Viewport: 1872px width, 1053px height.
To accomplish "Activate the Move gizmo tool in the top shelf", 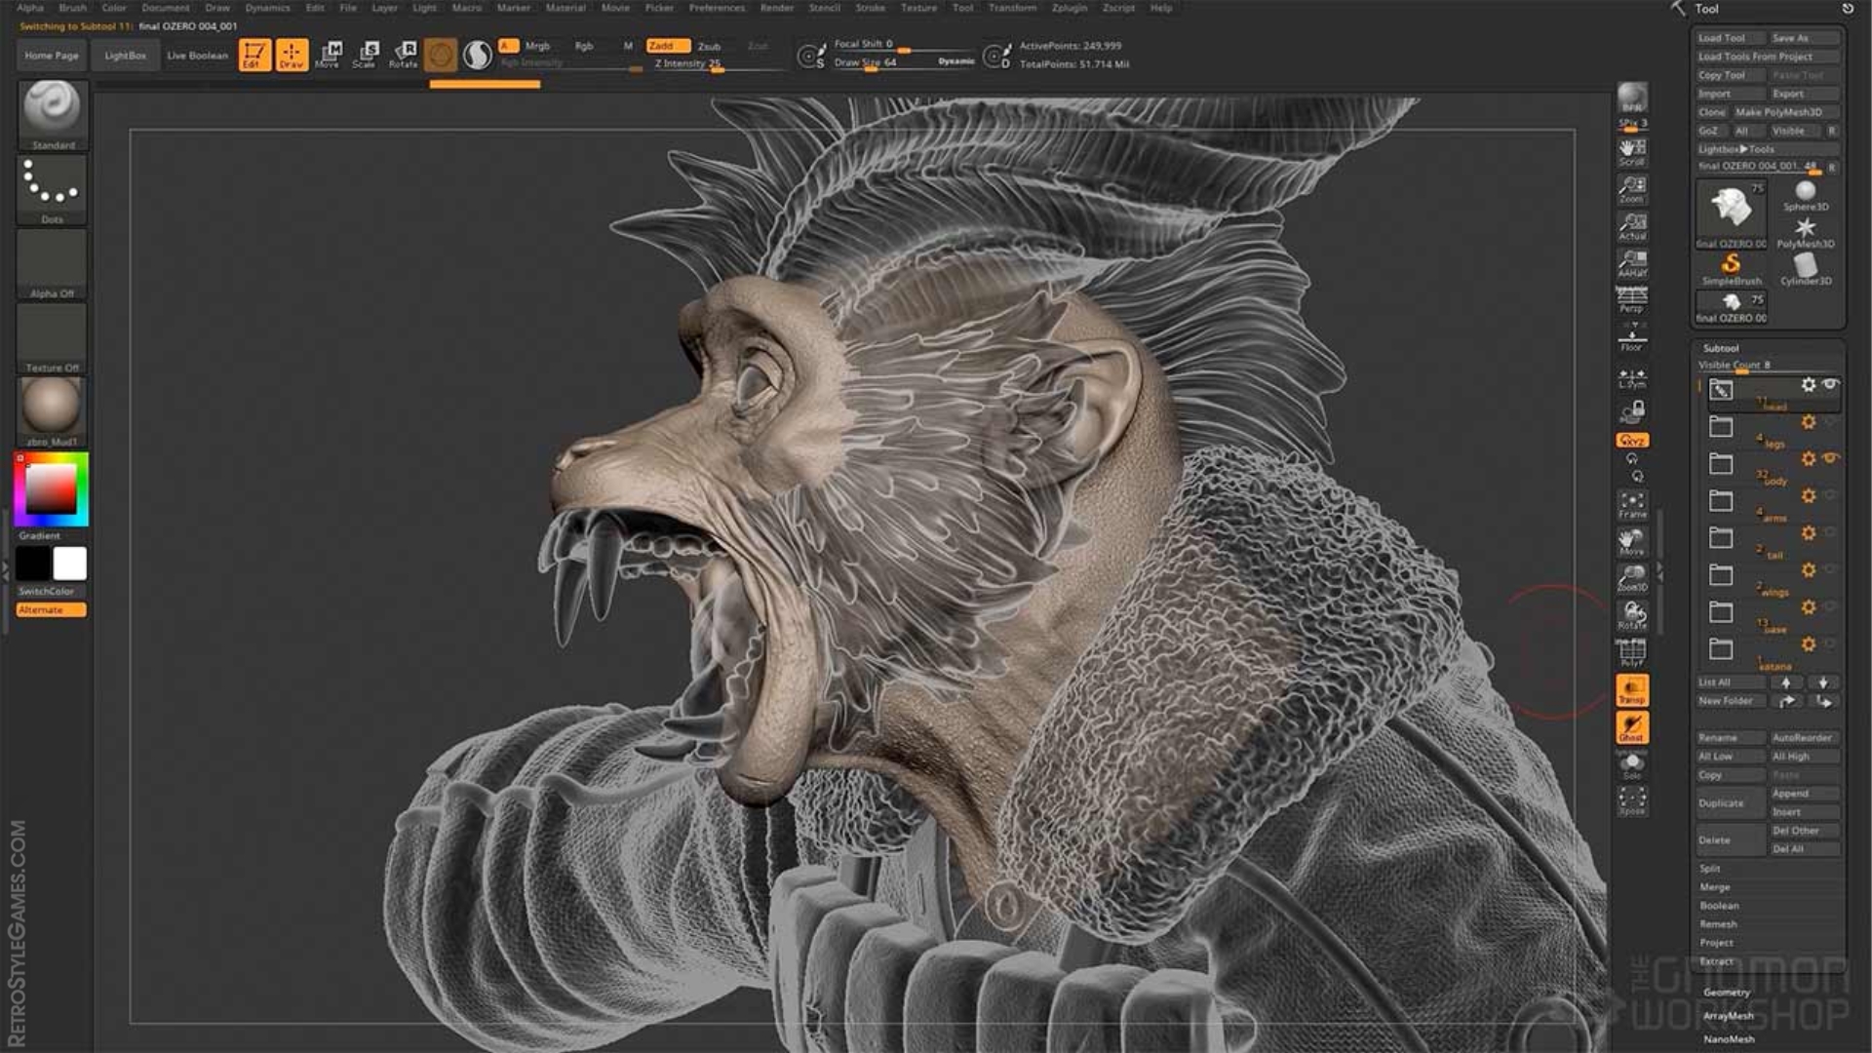I will [x=330, y=54].
